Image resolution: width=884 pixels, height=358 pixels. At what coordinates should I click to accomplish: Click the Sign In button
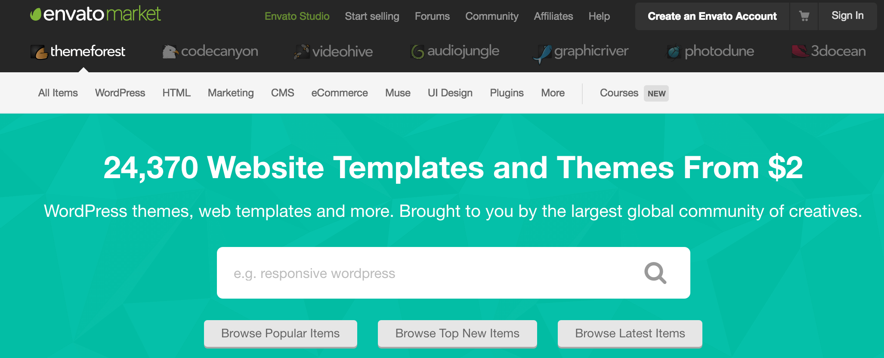(x=847, y=16)
